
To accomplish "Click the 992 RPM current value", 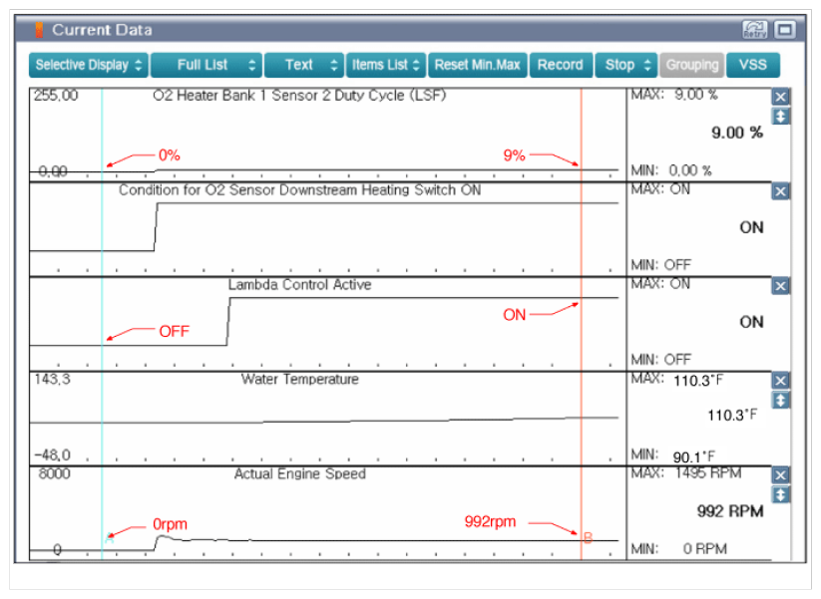I will 730,511.
